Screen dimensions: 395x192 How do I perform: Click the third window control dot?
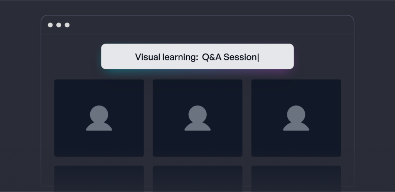(67, 25)
